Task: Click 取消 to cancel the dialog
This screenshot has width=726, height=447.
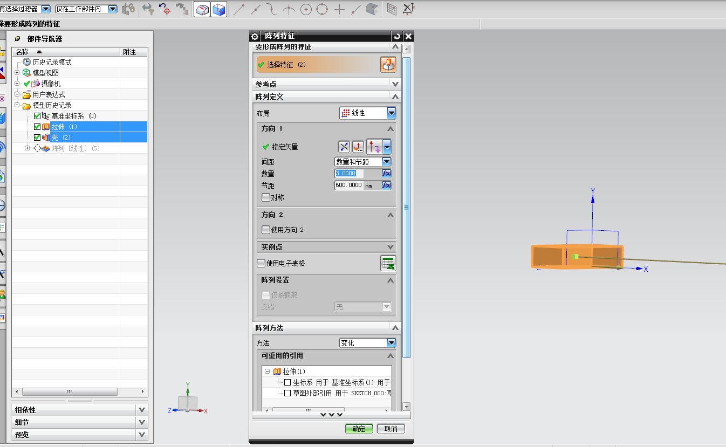Action: [x=391, y=429]
